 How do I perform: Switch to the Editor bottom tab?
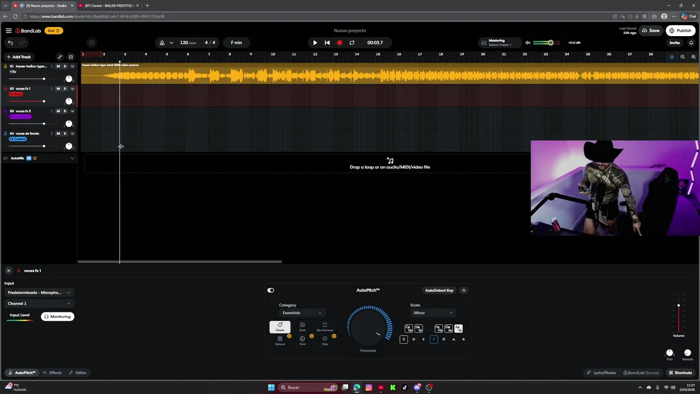78,373
